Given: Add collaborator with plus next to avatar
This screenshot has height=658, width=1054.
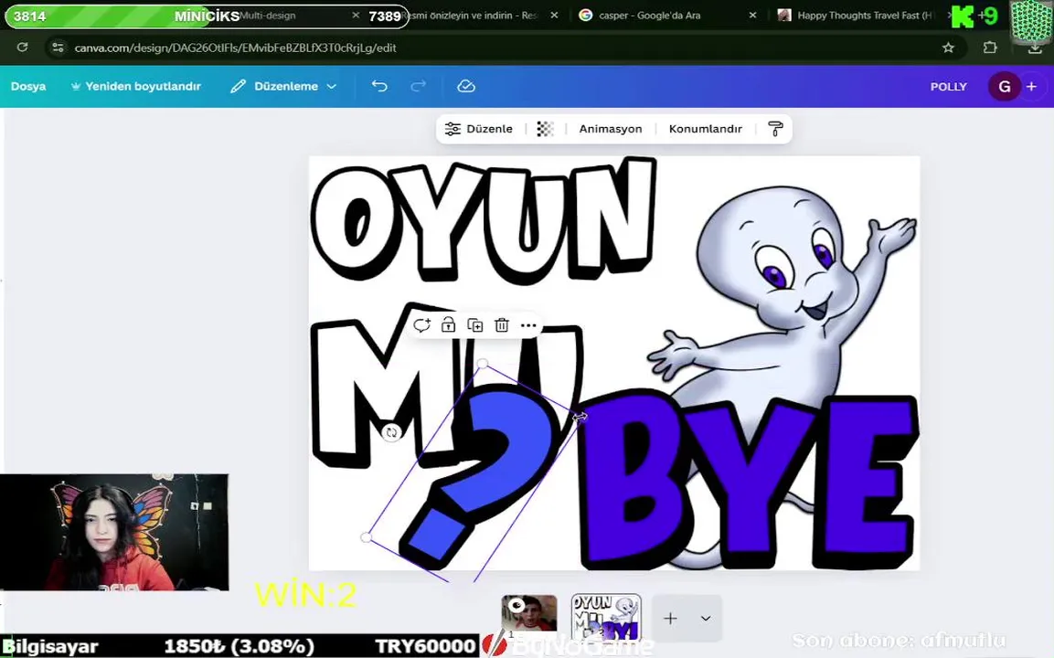Looking at the screenshot, I should click(1032, 87).
